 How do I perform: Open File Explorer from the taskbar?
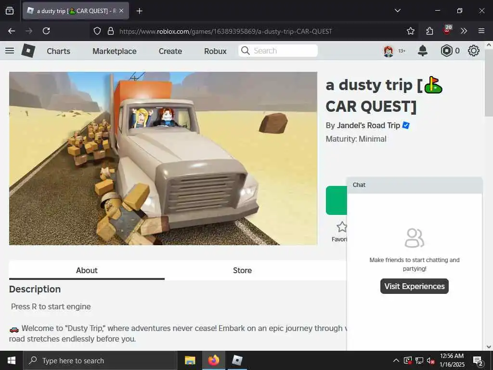tap(190, 360)
